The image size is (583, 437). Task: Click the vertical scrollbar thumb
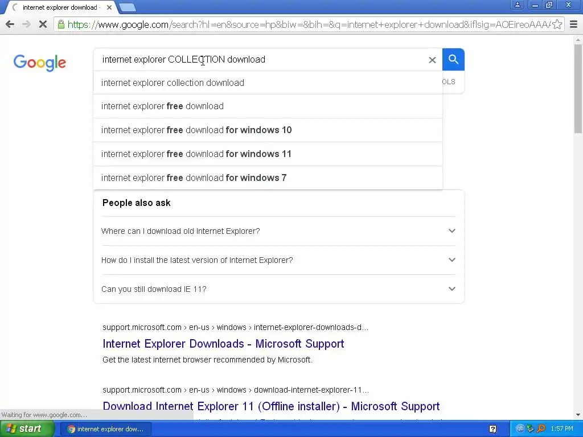click(x=578, y=88)
